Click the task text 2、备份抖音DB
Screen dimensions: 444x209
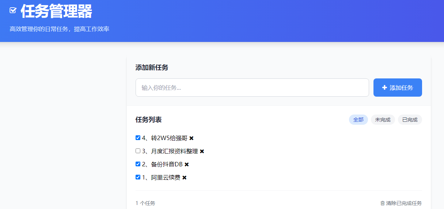(x=162, y=165)
